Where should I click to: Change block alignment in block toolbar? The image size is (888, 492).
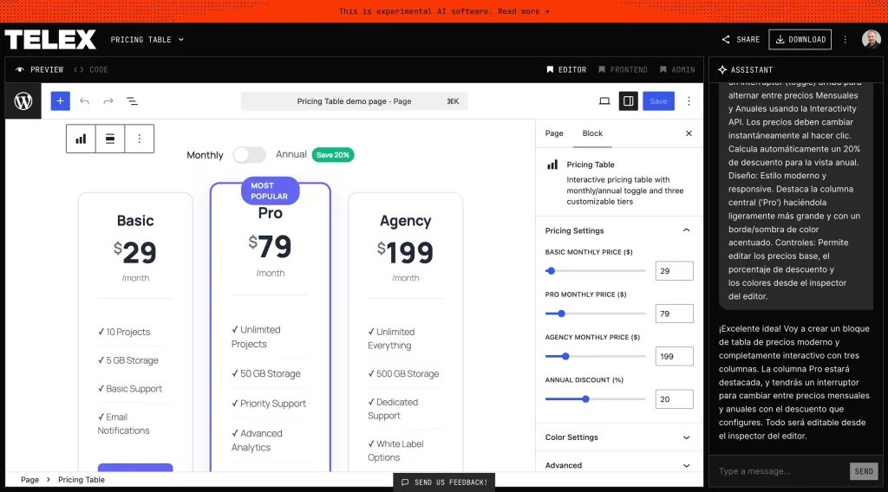coord(110,139)
